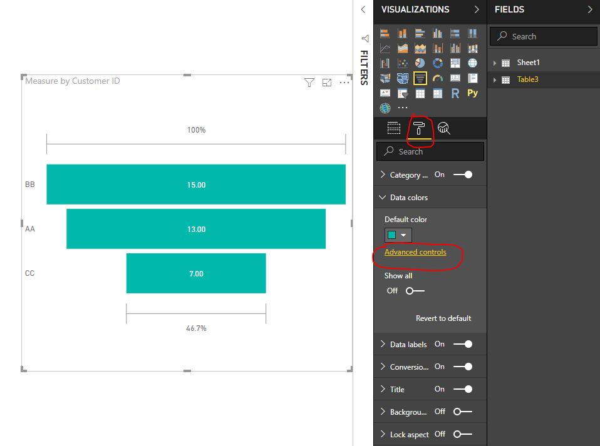The width and height of the screenshot is (600, 446).
Task: Switch to the Format paint roller tab
Action: click(x=419, y=128)
